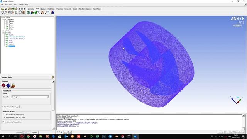This screenshot has width=247, height=139.
Task: Select the blue Volume Mesh compute icon
Action: coord(8,85)
